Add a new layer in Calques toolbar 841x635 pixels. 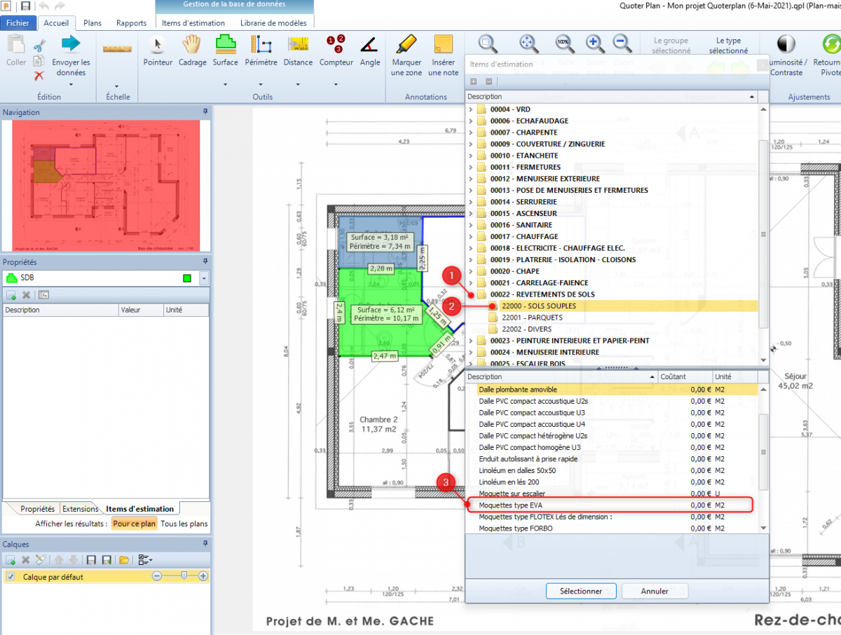point(11,559)
